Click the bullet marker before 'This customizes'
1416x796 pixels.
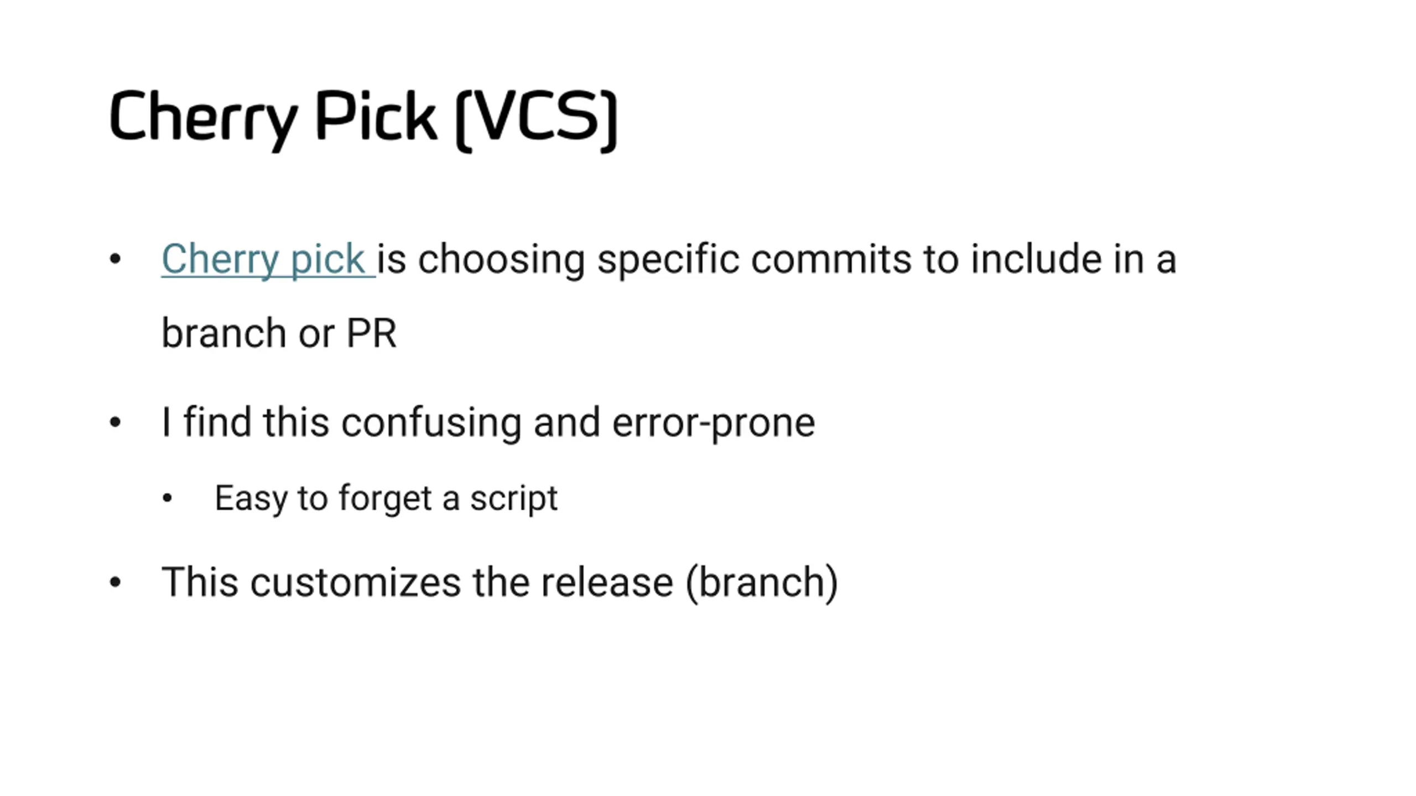[115, 582]
